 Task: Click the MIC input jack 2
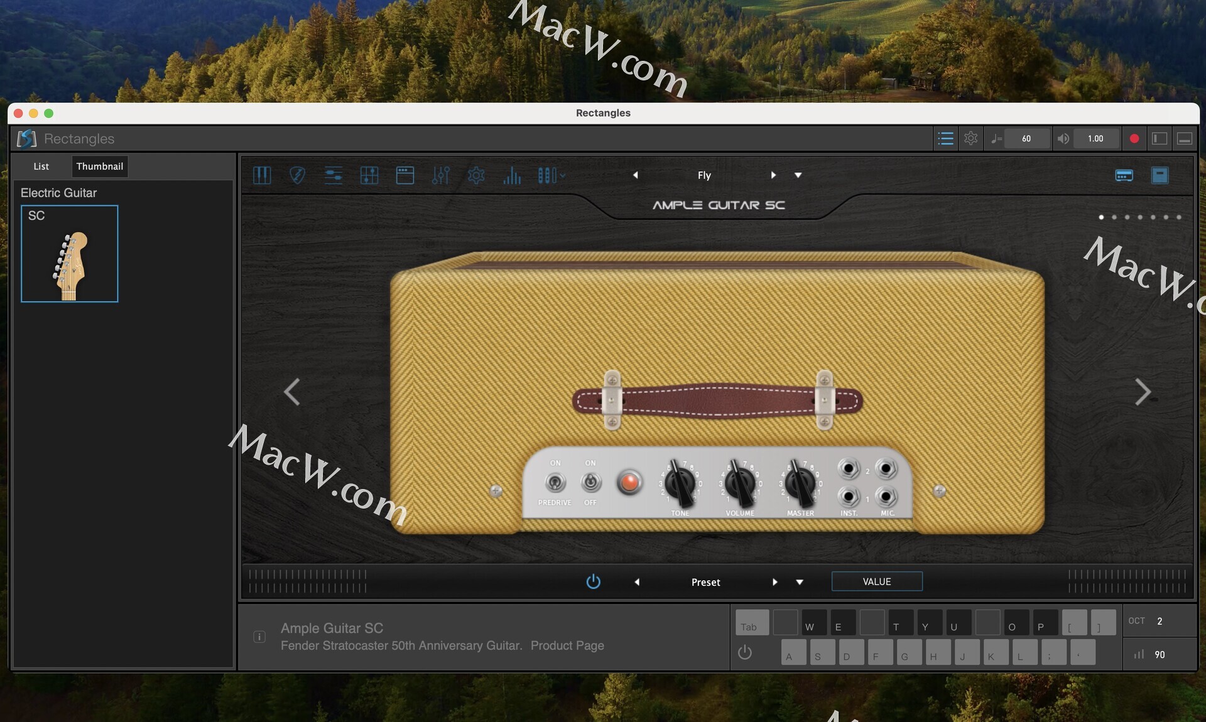point(886,468)
